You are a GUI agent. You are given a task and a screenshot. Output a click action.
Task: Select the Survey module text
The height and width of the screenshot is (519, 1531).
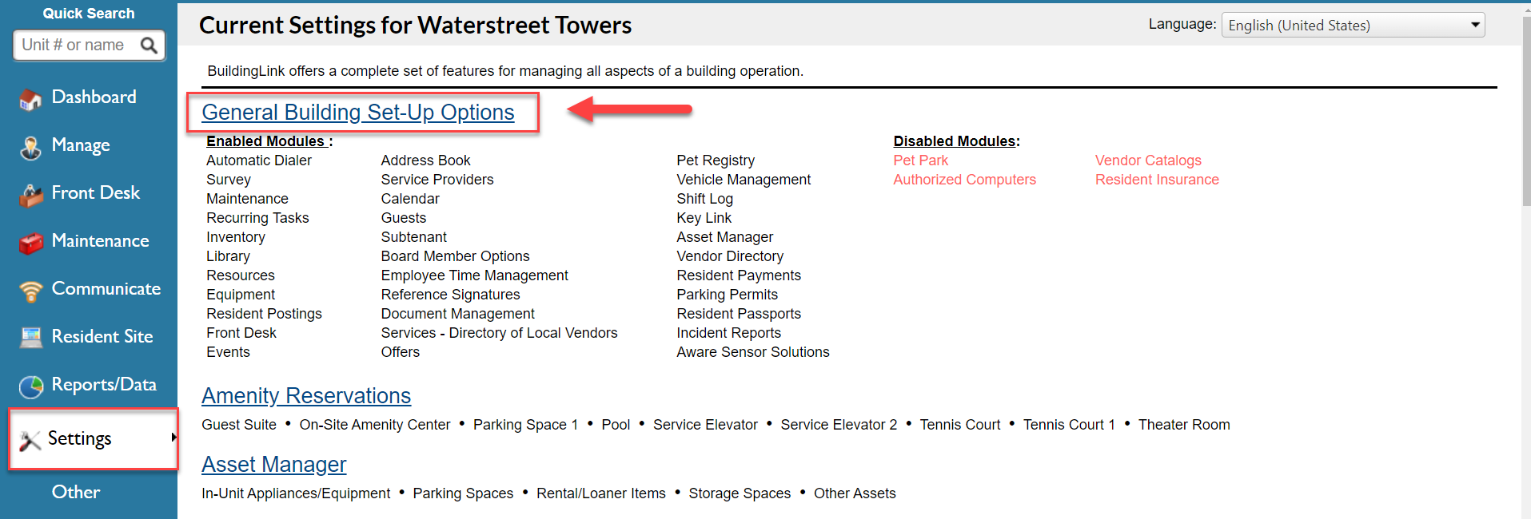tap(229, 180)
